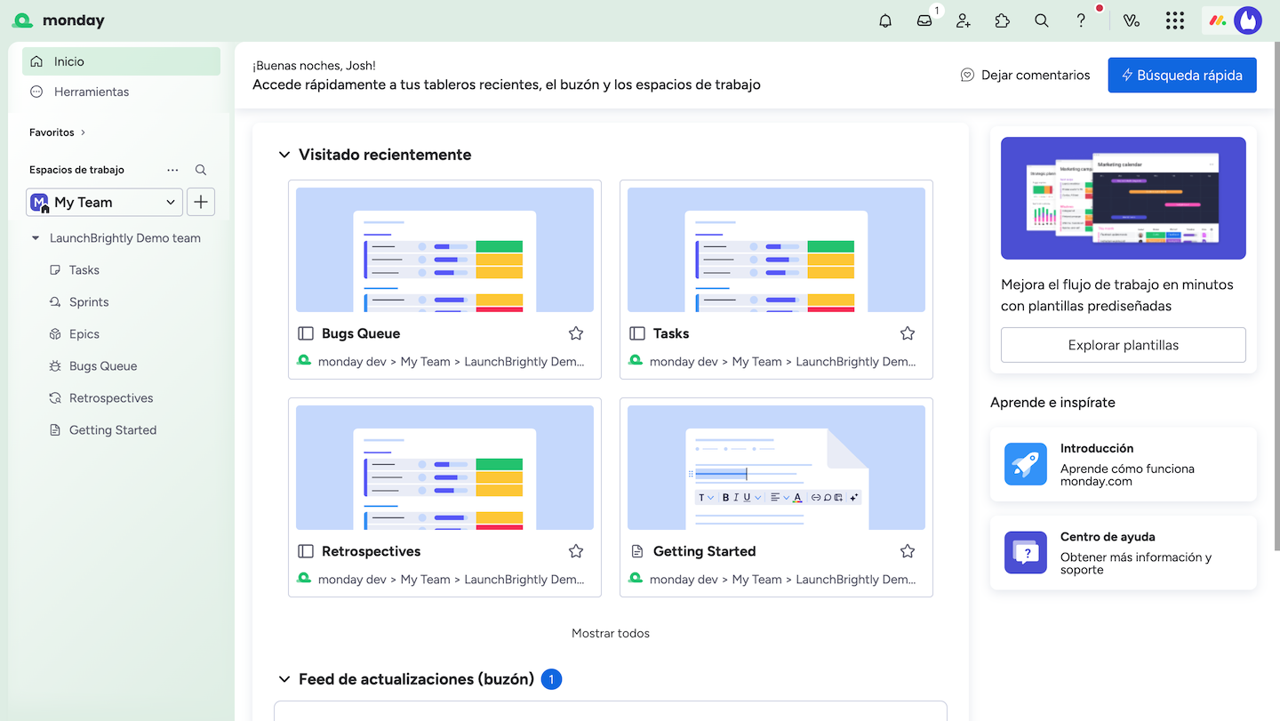Click Dejar comentarios
This screenshot has height=721, width=1280.
1025,76
